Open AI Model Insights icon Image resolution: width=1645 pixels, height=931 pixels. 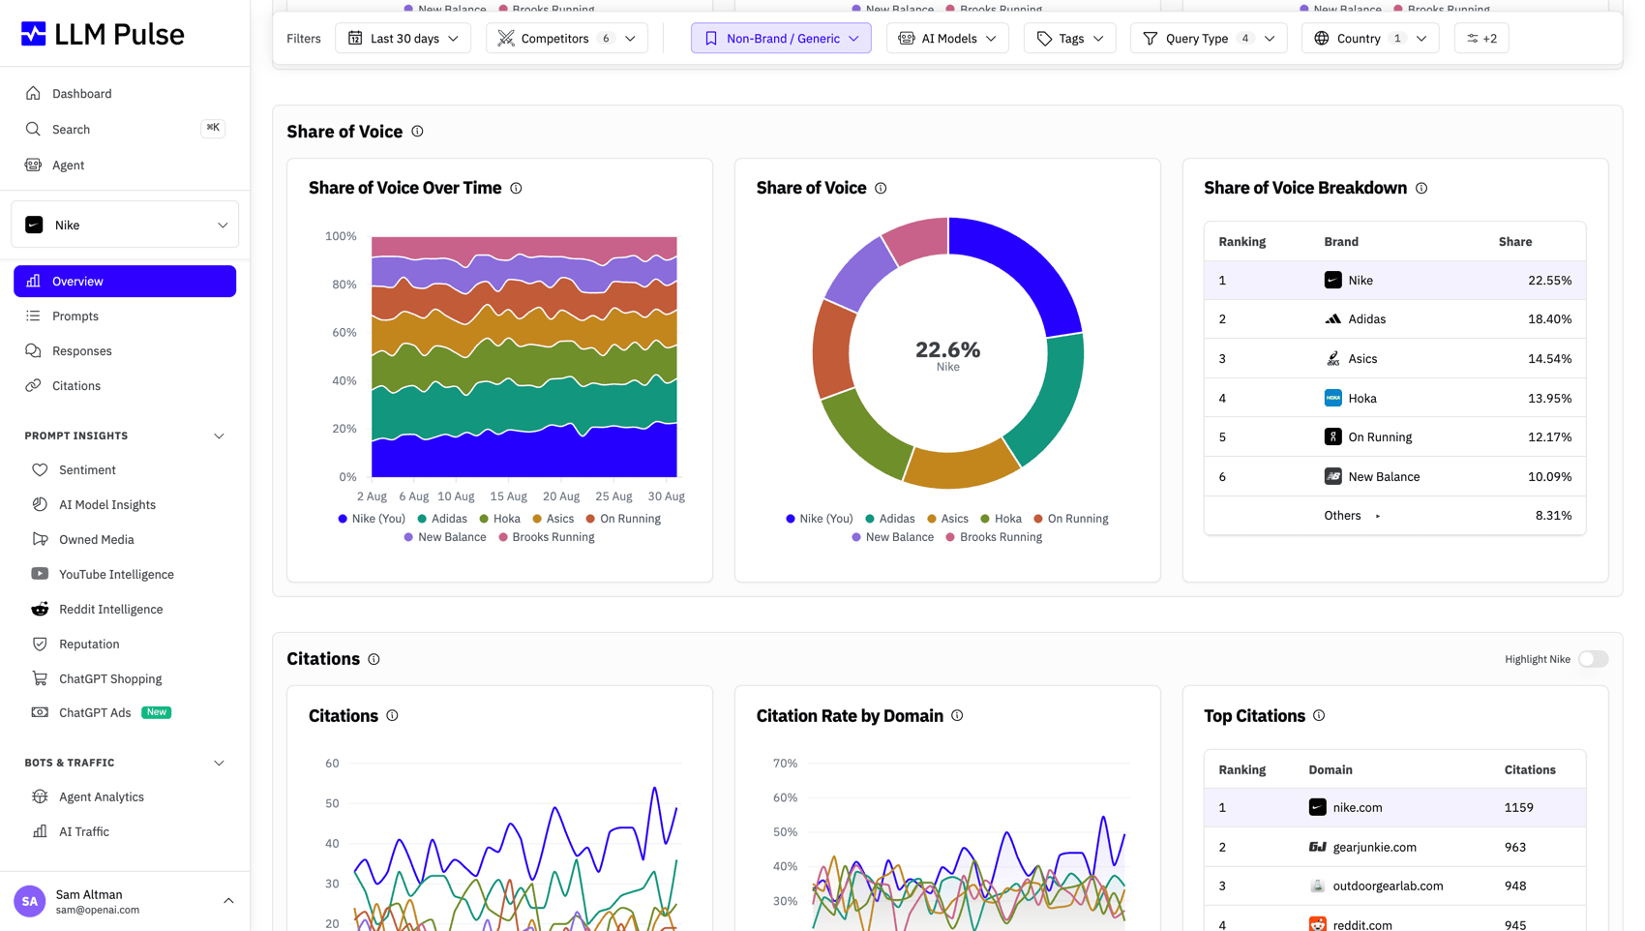point(40,505)
